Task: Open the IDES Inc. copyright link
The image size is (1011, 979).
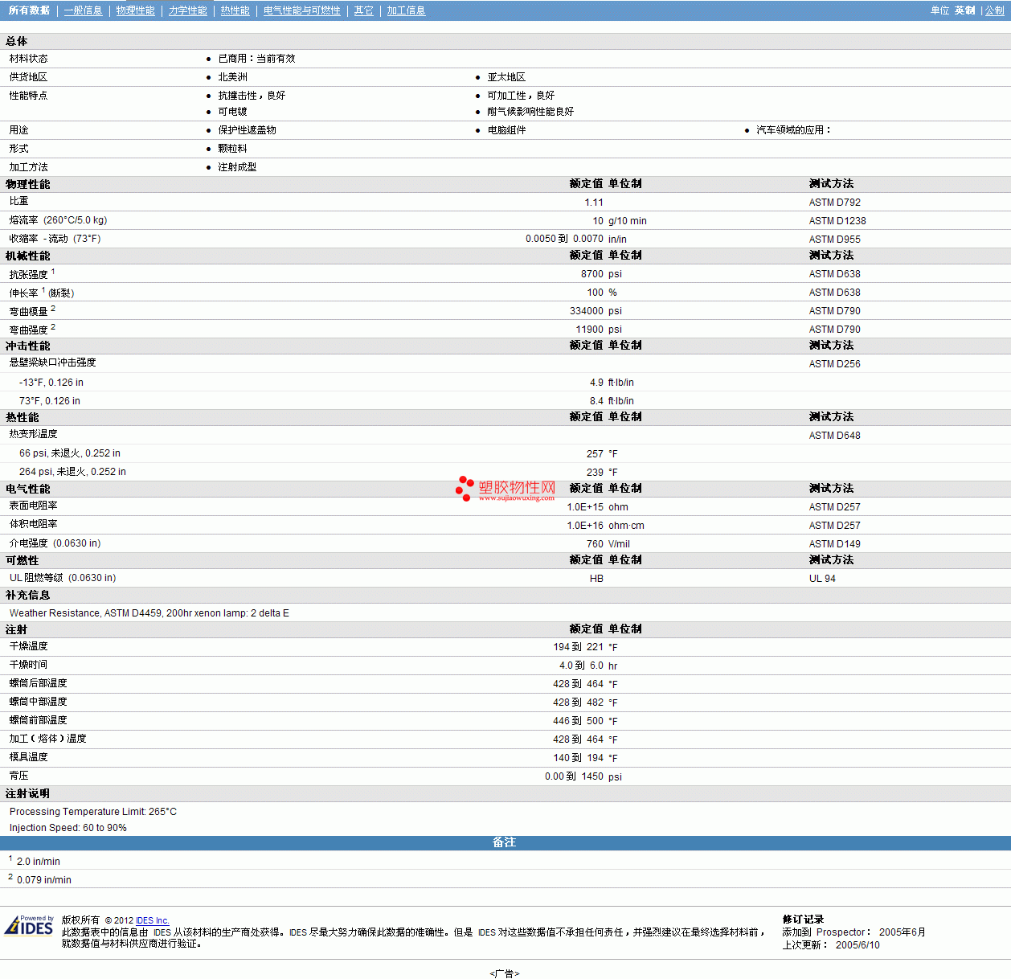Action: pyautogui.click(x=153, y=920)
